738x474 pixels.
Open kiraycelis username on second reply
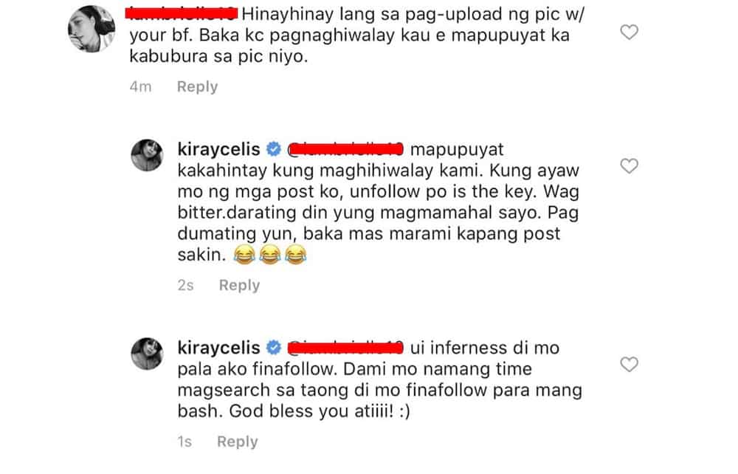click(219, 348)
